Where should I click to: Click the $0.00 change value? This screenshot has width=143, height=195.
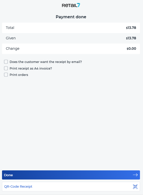(x=131, y=49)
